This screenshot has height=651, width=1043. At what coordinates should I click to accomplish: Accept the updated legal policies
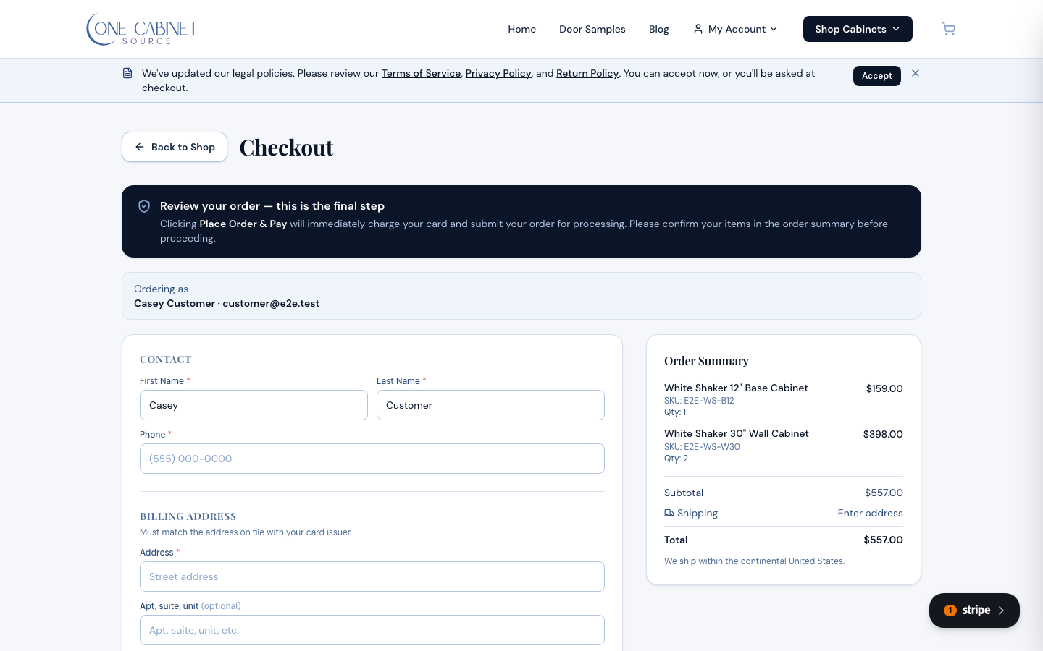[x=877, y=76]
